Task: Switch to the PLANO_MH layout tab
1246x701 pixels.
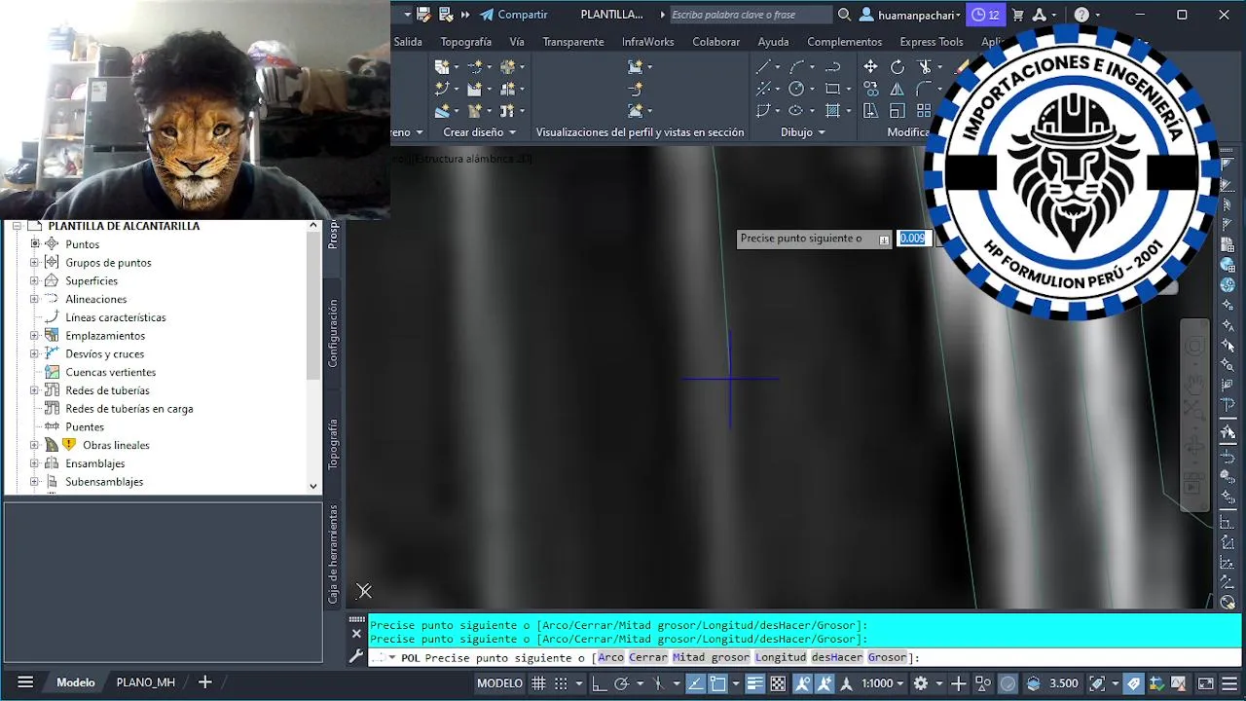Action: 146,683
